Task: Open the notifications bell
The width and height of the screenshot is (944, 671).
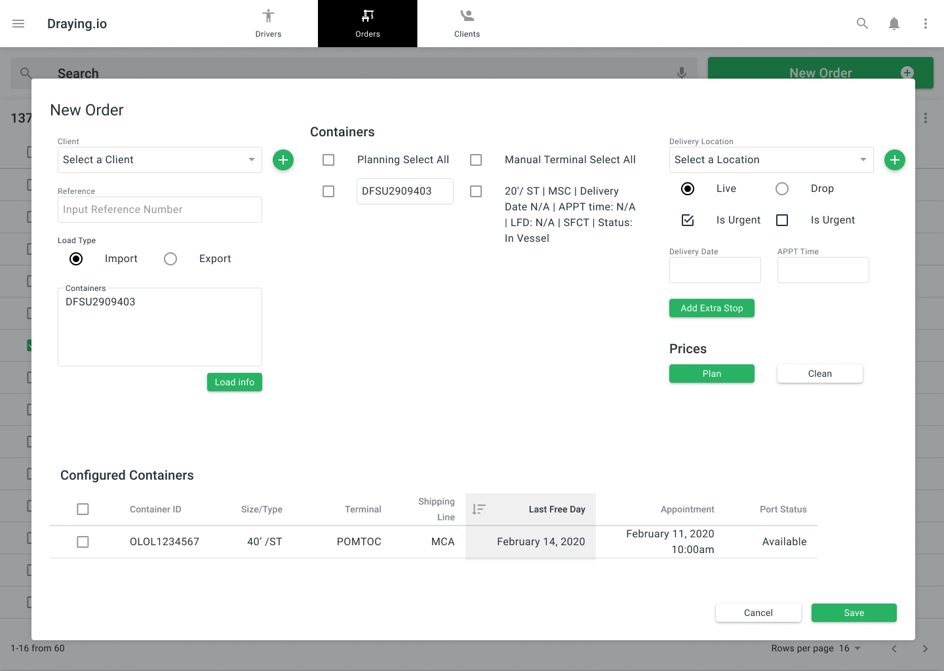Action: (894, 24)
